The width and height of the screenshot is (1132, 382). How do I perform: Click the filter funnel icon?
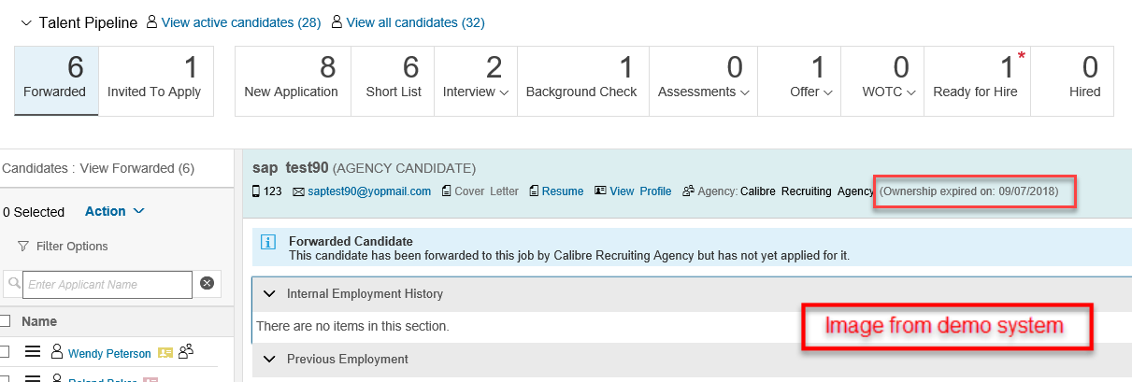[x=22, y=247]
